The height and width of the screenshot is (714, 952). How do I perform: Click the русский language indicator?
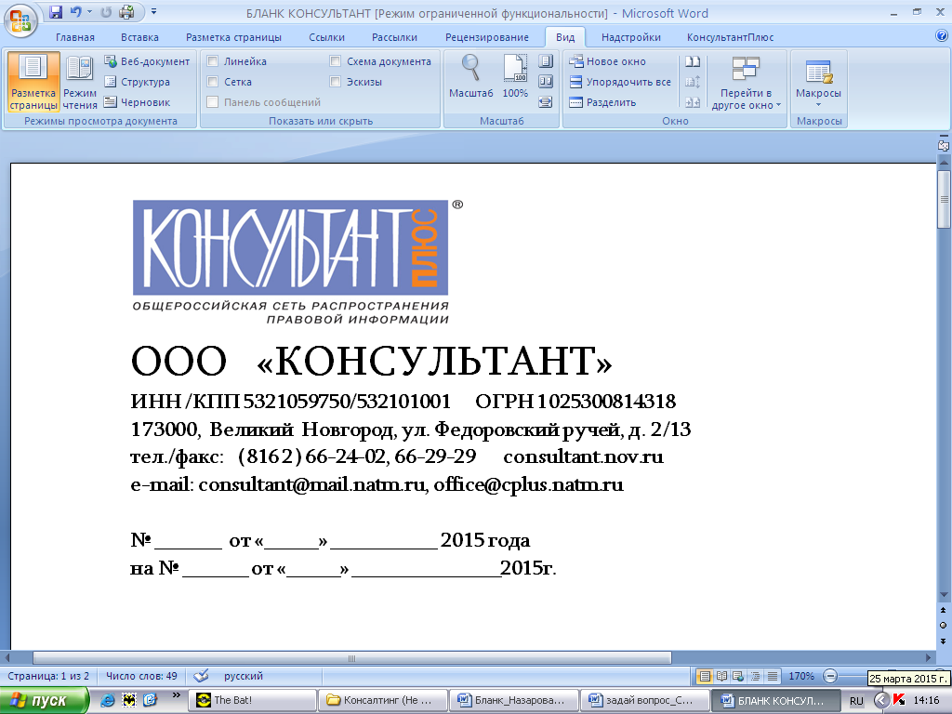point(244,676)
